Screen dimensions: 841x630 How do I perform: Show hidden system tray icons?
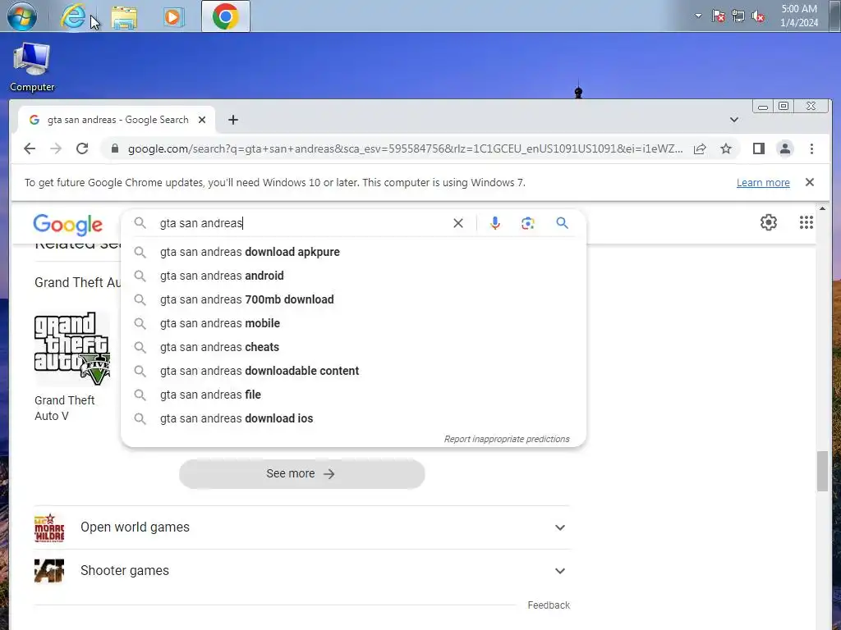point(698,16)
